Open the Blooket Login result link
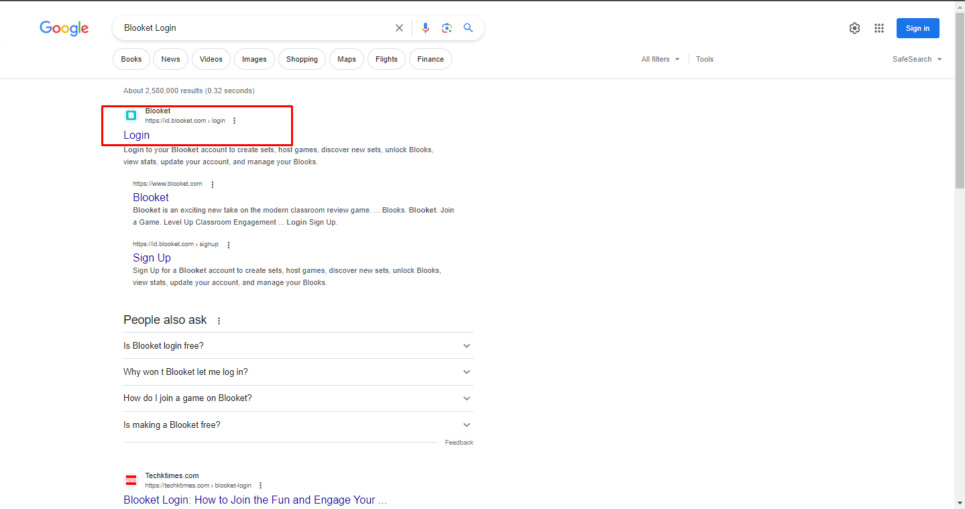This screenshot has width=965, height=509. pos(137,135)
